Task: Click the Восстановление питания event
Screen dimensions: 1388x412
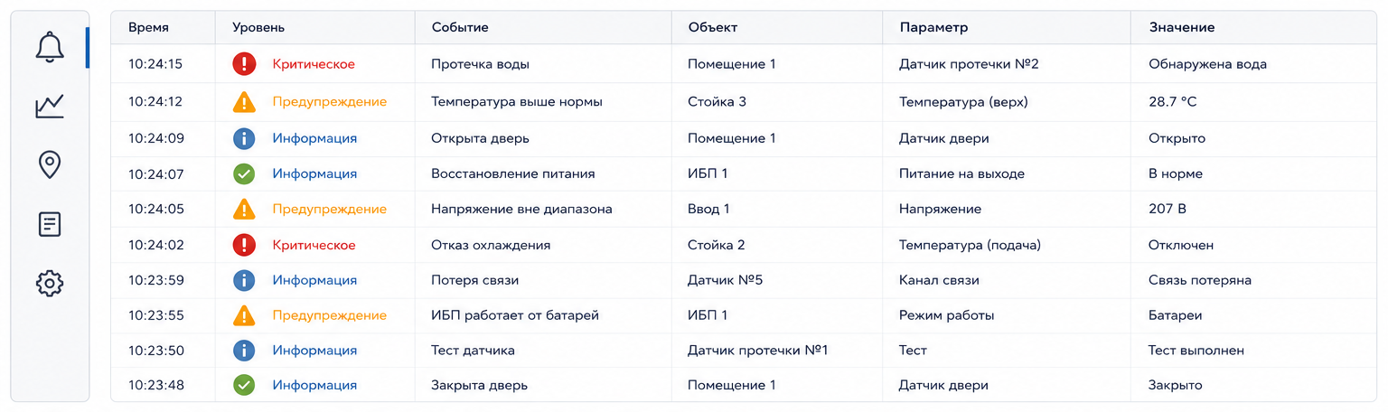Action: [513, 173]
